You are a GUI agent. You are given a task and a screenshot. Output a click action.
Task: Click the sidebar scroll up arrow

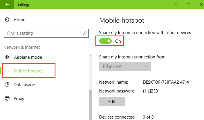click(x=91, y=56)
